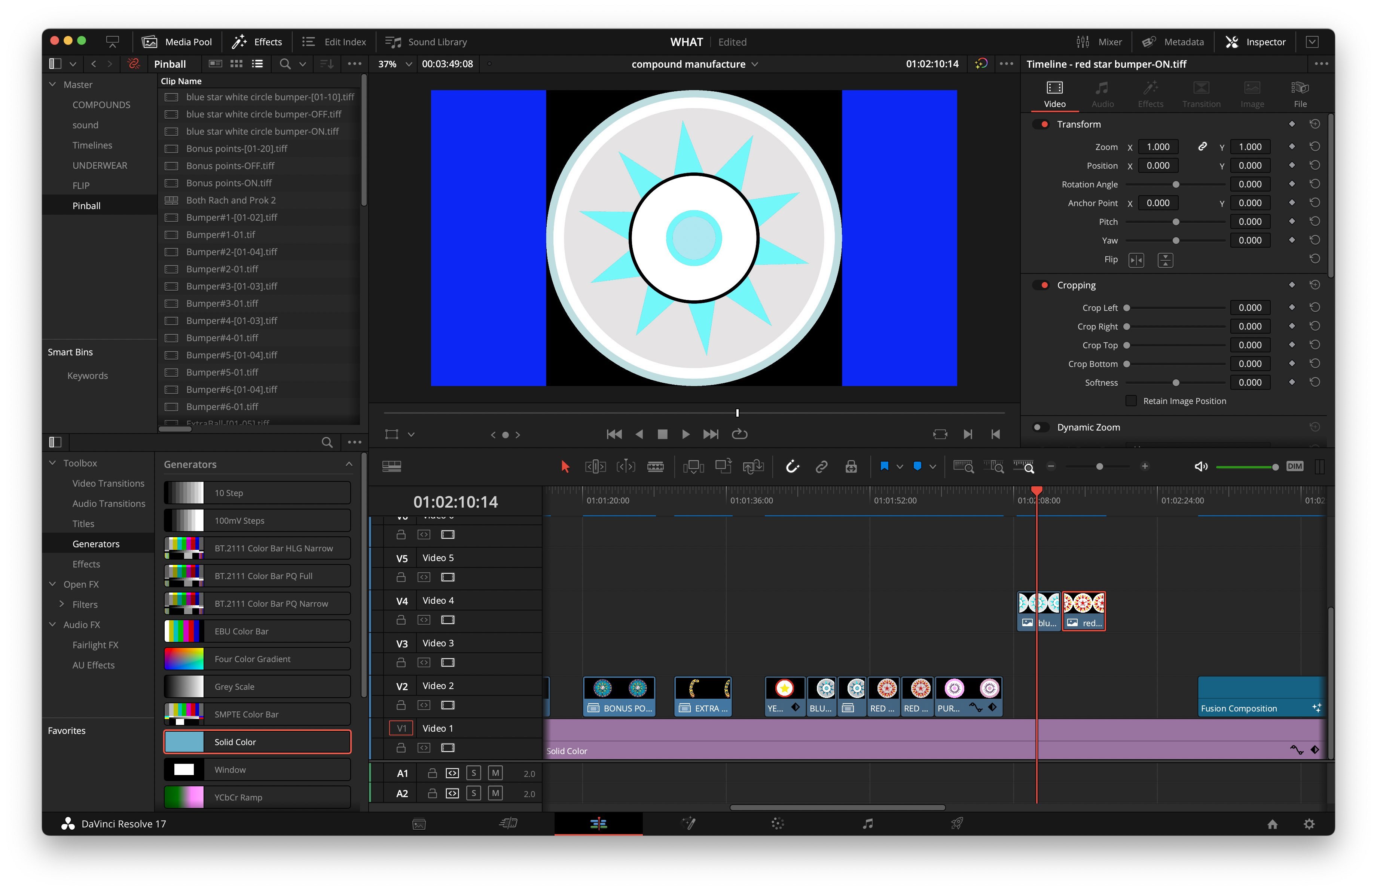The height and width of the screenshot is (891, 1377).
Task: Toggle the Transform section enable switch
Action: tap(1041, 124)
